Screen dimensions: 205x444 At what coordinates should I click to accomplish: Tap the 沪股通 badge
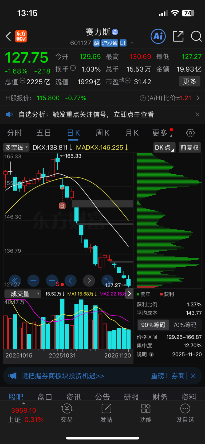(110, 43)
